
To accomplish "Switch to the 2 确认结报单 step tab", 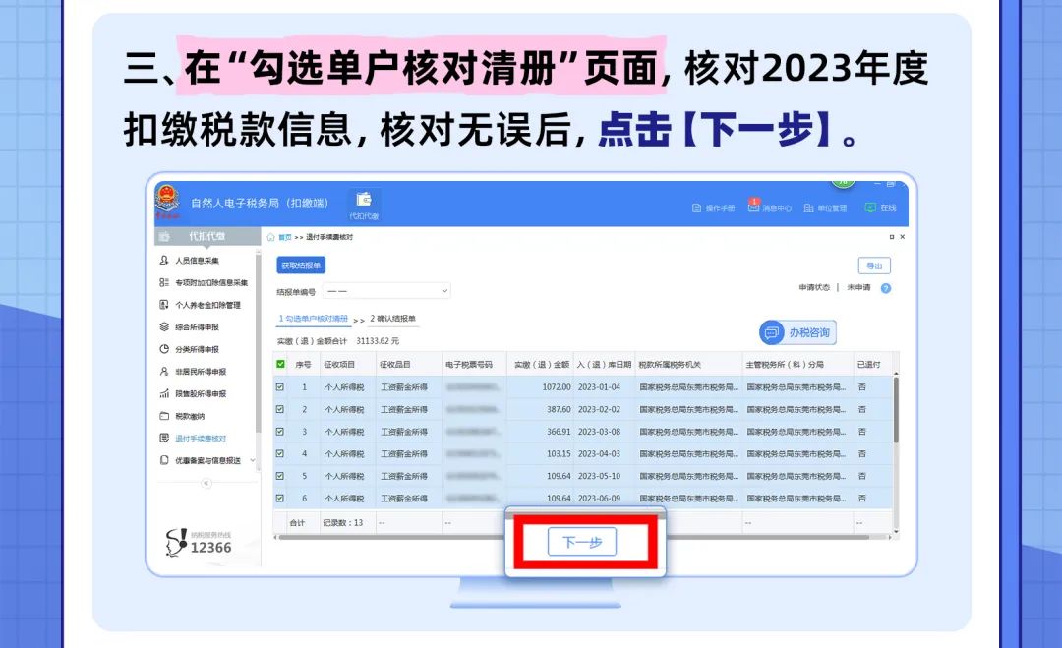I will (x=393, y=319).
